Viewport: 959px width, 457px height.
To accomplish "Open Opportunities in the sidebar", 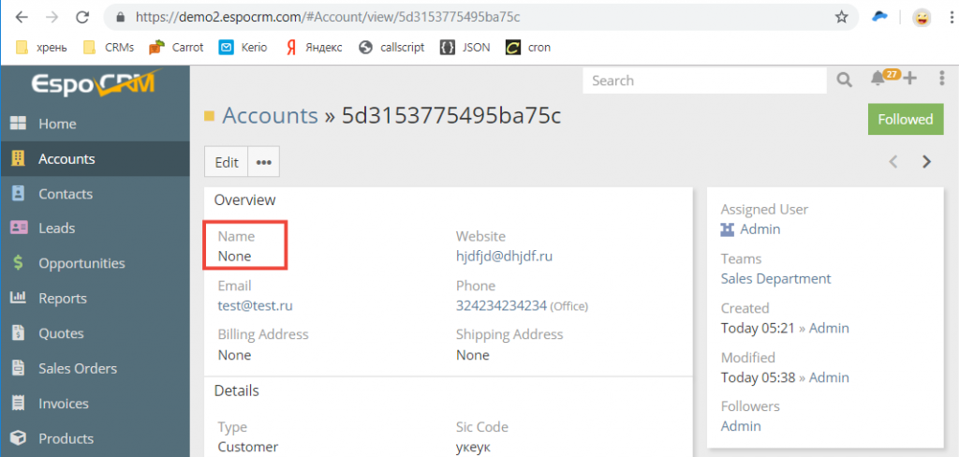I will point(82,264).
